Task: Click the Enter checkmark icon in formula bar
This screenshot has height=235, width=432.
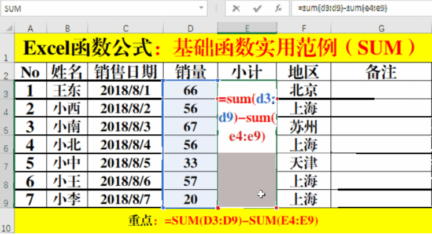Action: [257, 9]
